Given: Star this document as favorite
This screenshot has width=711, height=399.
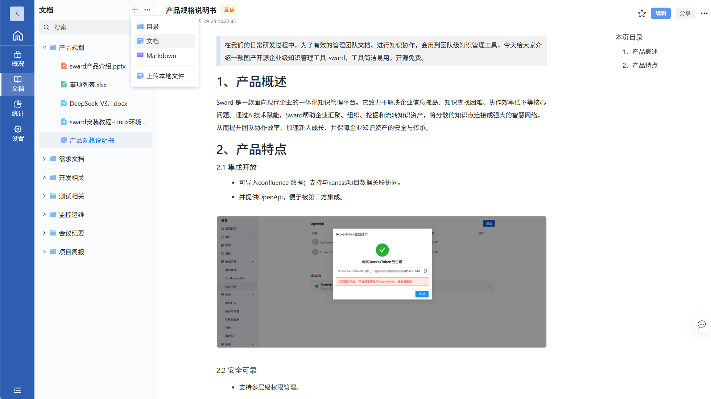Looking at the screenshot, I should [641, 13].
